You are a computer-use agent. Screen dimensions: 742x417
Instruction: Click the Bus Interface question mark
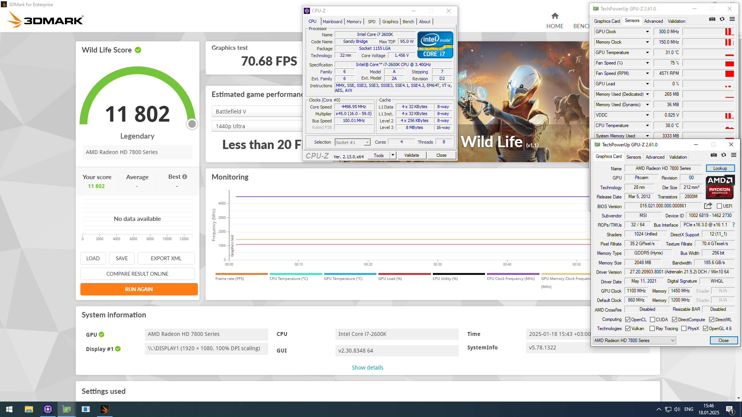tap(733, 225)
